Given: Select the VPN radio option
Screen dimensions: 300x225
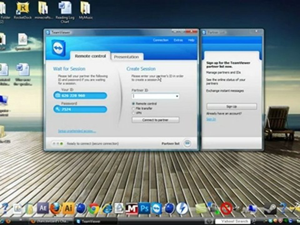Looking at the screenshot, I should pyautogui.click(x=133, y=113).
